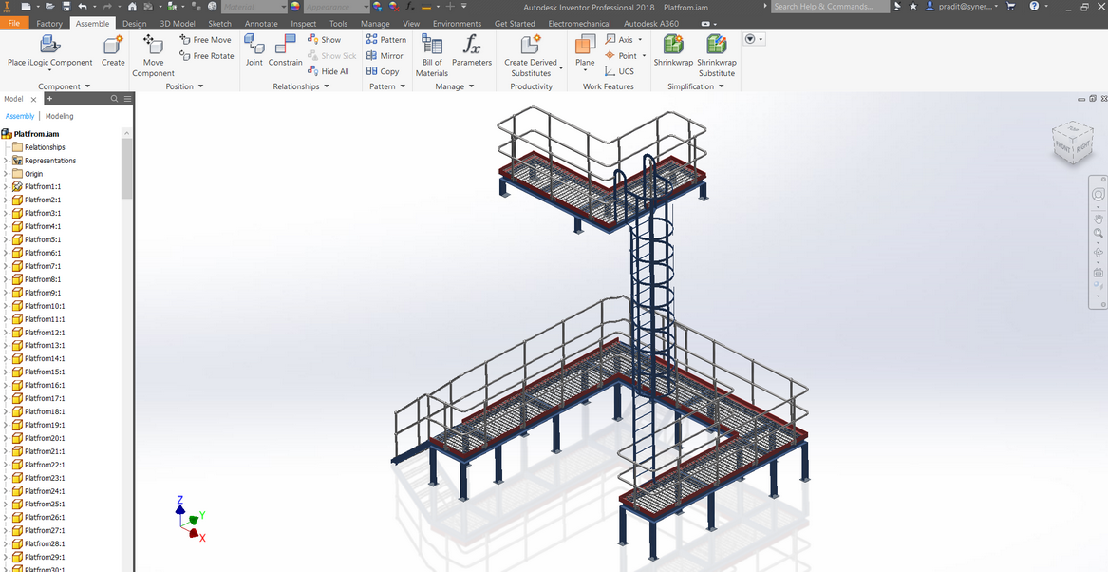Activate the Joint tool
The width and height of the screenshot is (1108, 572).
[254, 52]
